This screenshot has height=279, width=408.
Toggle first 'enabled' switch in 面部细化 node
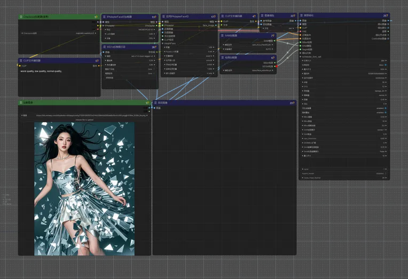386,108
